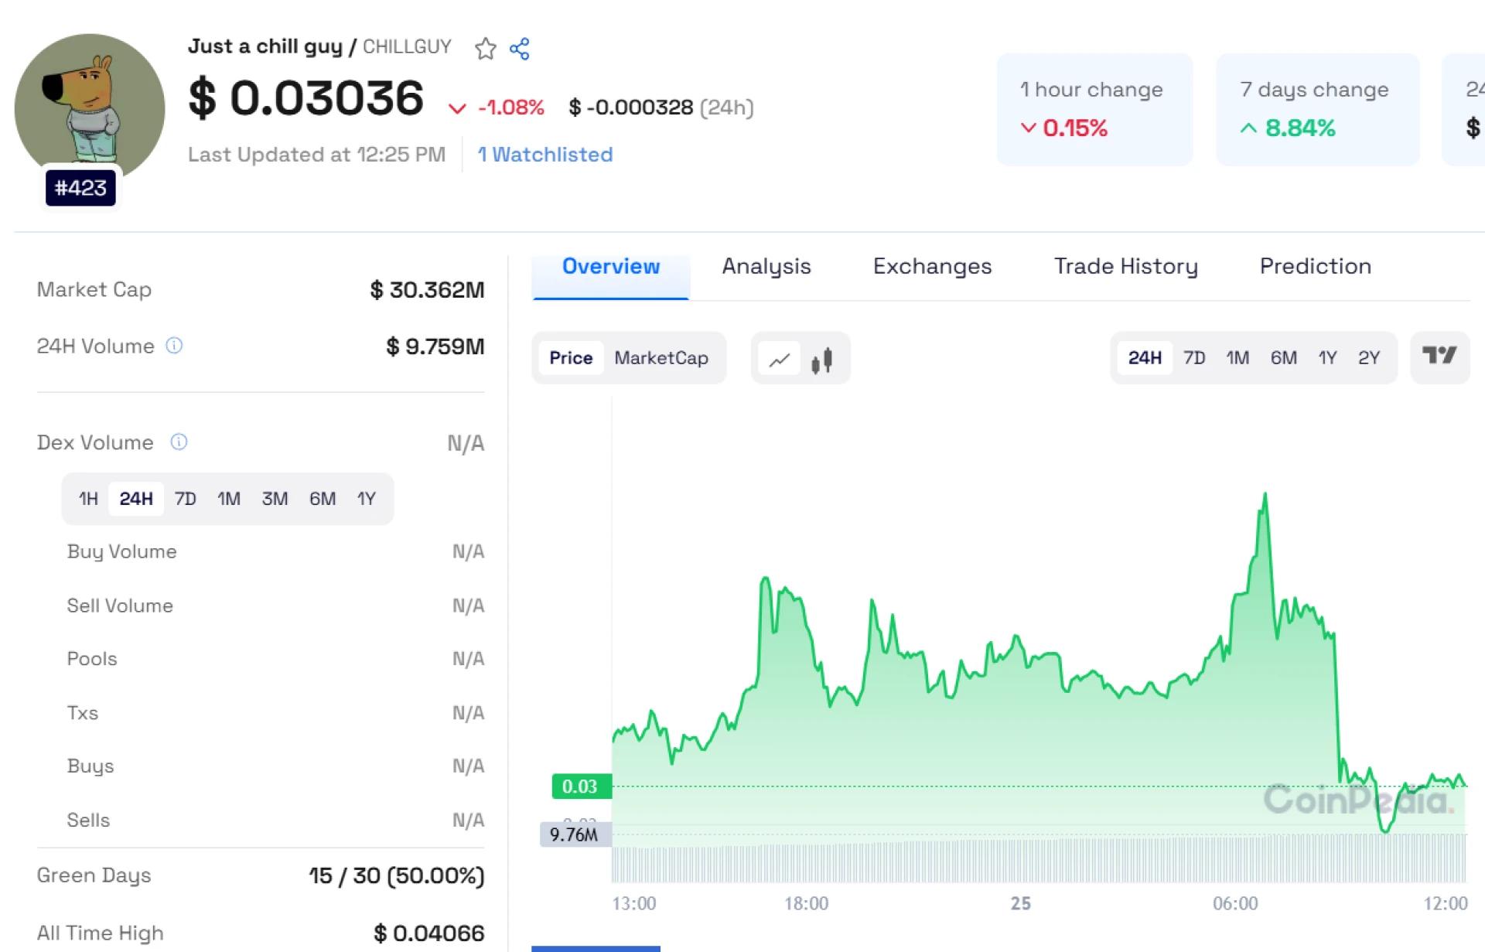Select the 7D chart timeframe
The width and height of the screenshot is (1485, 952).
(x=1194, y=358)
